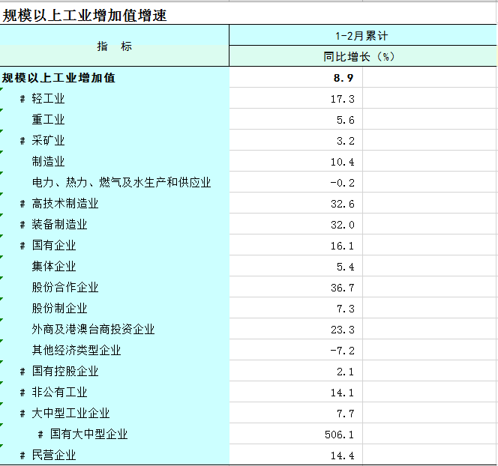This screenshot has height=466, width=498.
Task: Select the 采矿业 label cell
Action: [48, 141]
